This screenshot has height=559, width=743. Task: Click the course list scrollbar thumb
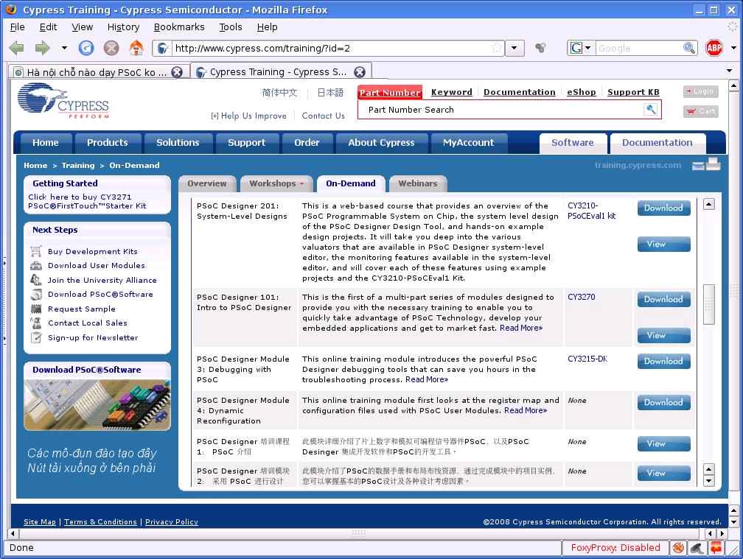708,304
